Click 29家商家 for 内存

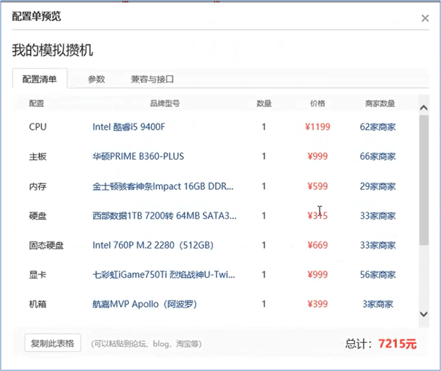[378, 187]
